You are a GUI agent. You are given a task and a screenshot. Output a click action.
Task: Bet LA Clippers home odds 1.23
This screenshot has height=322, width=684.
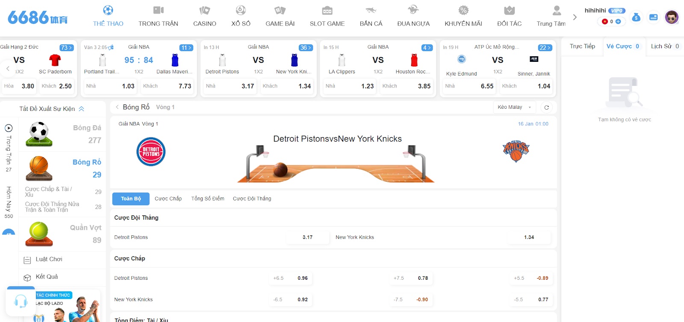(x=349, y=86)
